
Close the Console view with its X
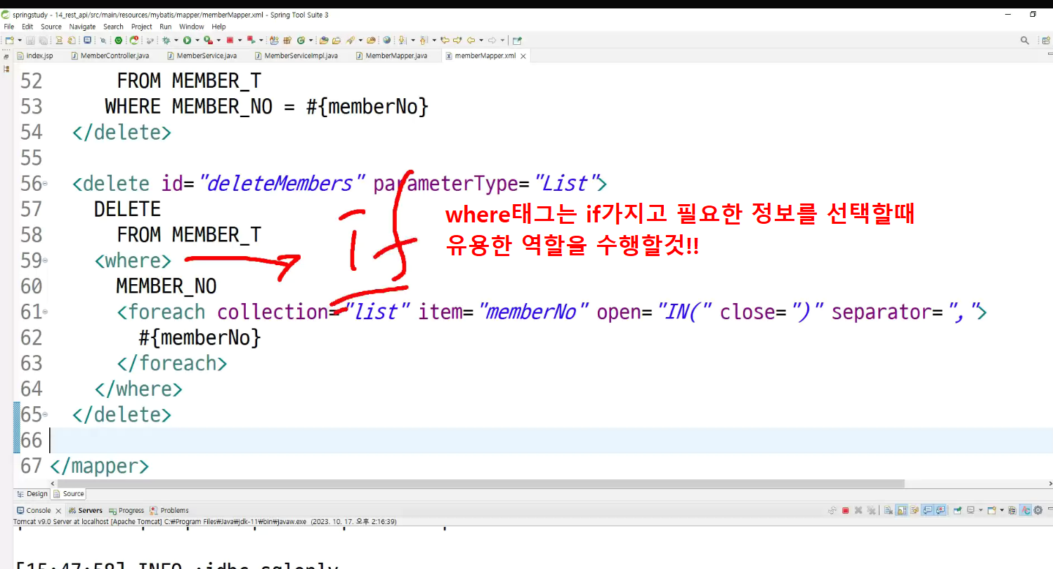pyautogui.click(x=58, y=511)
